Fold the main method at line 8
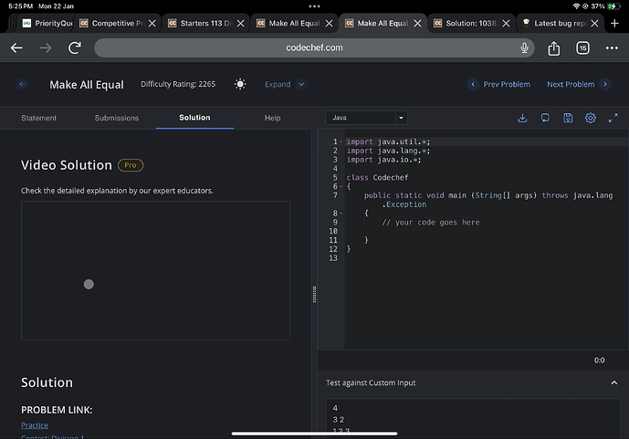 [341, 214]
